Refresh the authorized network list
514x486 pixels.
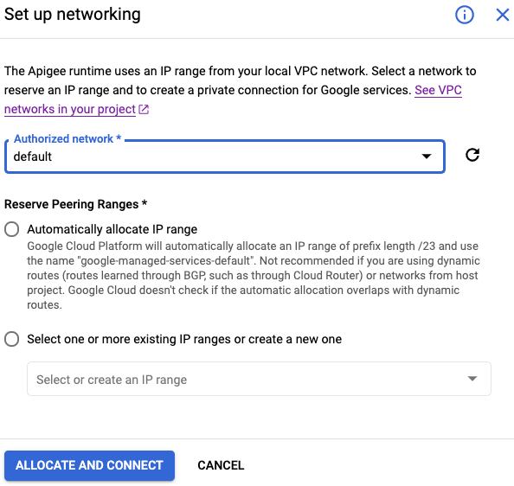coord(472,155)
